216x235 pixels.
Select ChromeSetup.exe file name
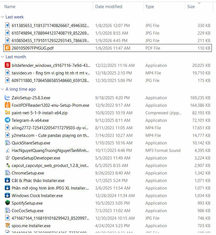click(28, 173)
